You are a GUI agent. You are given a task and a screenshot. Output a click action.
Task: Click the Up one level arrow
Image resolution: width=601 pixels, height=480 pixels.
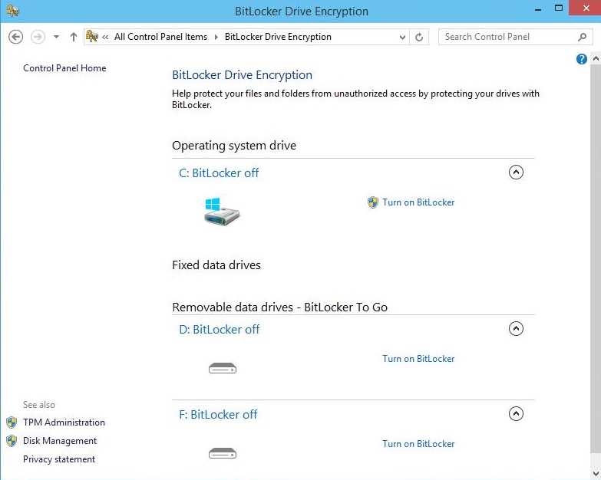pyautogui.click(x=74, y=37)
